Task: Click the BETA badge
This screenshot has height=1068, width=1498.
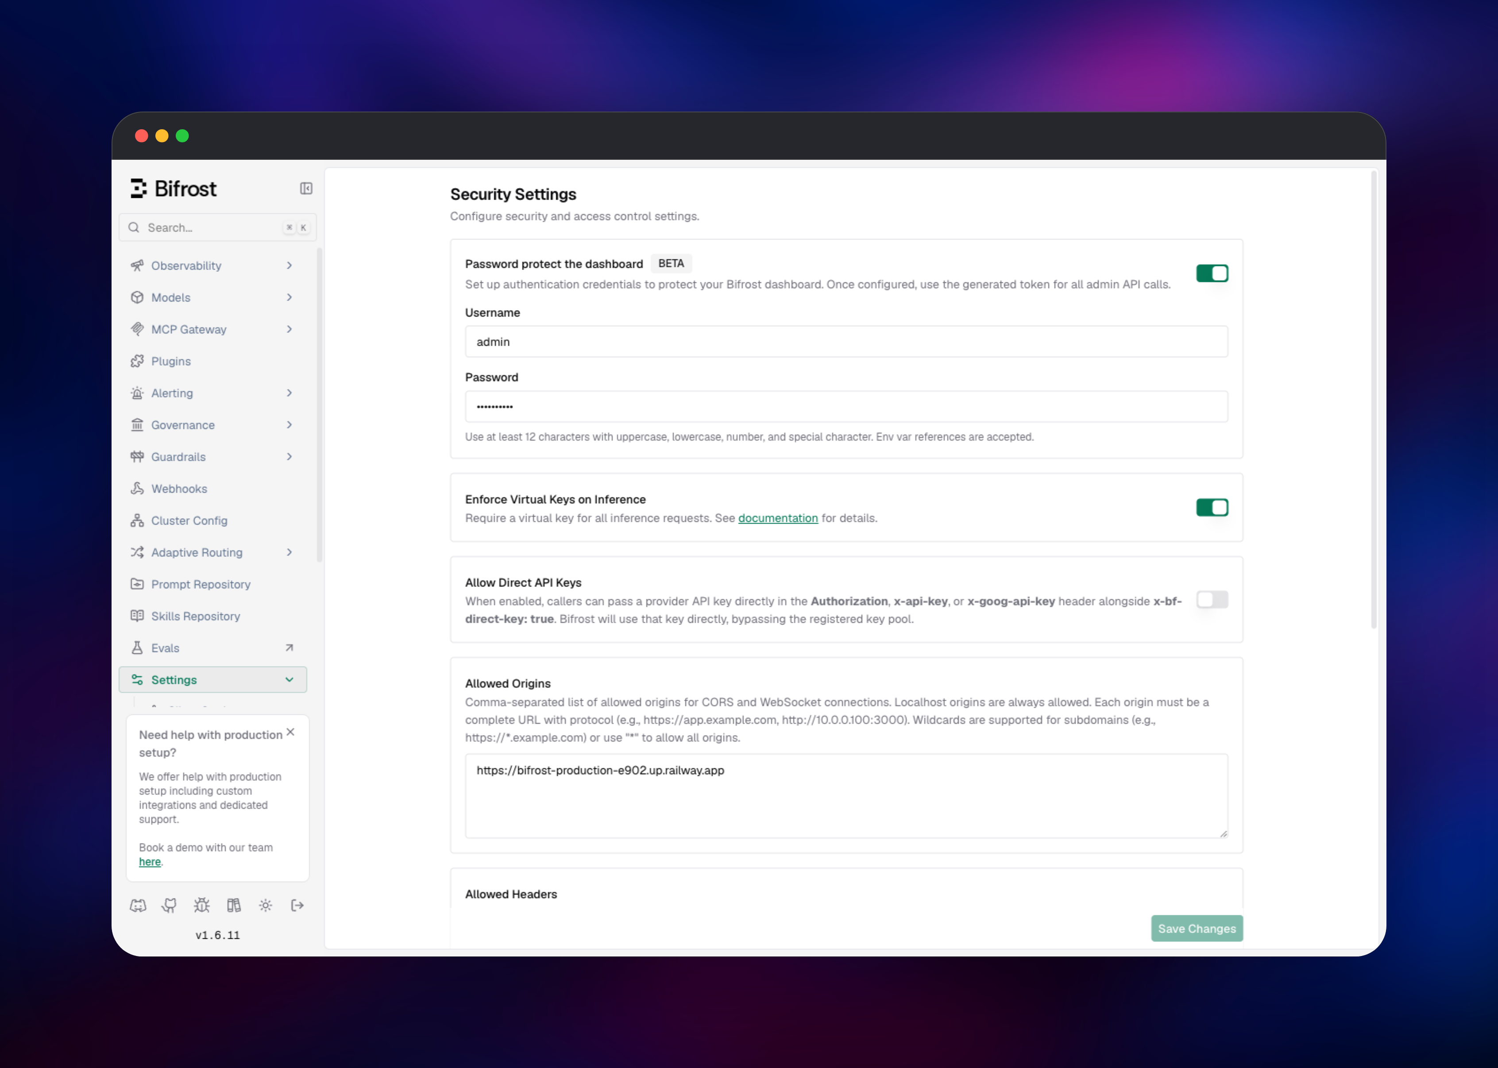Action: [x=671, y=264]
